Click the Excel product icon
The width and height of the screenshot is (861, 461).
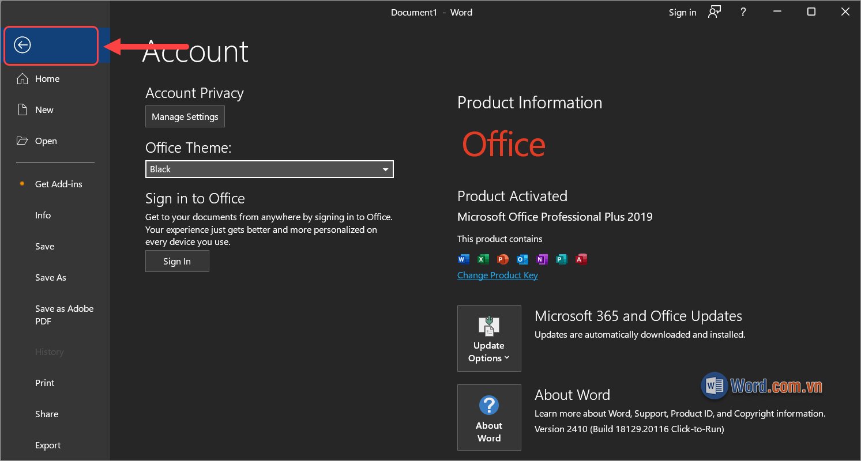pyautogui.click(x=483, y=259)
